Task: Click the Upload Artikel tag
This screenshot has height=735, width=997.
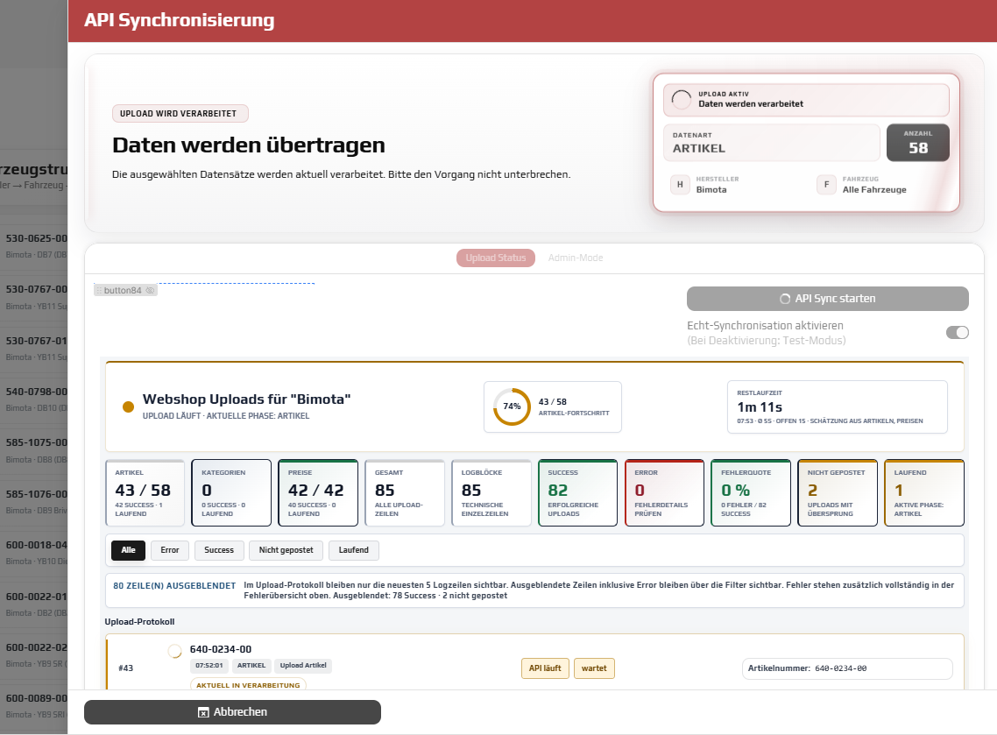Action: pyautogui.click(x=303, y=666)
